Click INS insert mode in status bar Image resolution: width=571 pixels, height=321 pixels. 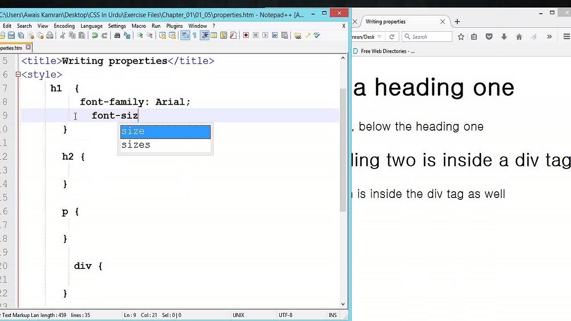click(332, 315)
